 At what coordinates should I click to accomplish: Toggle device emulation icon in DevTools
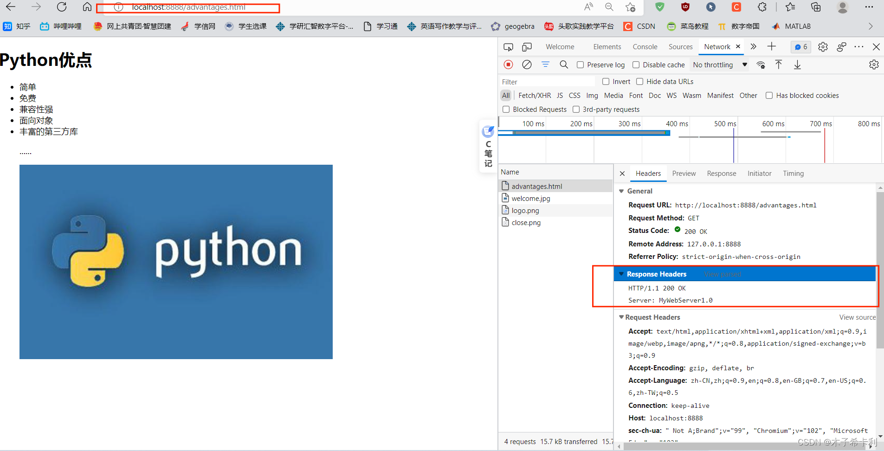(x=527, y=47)
